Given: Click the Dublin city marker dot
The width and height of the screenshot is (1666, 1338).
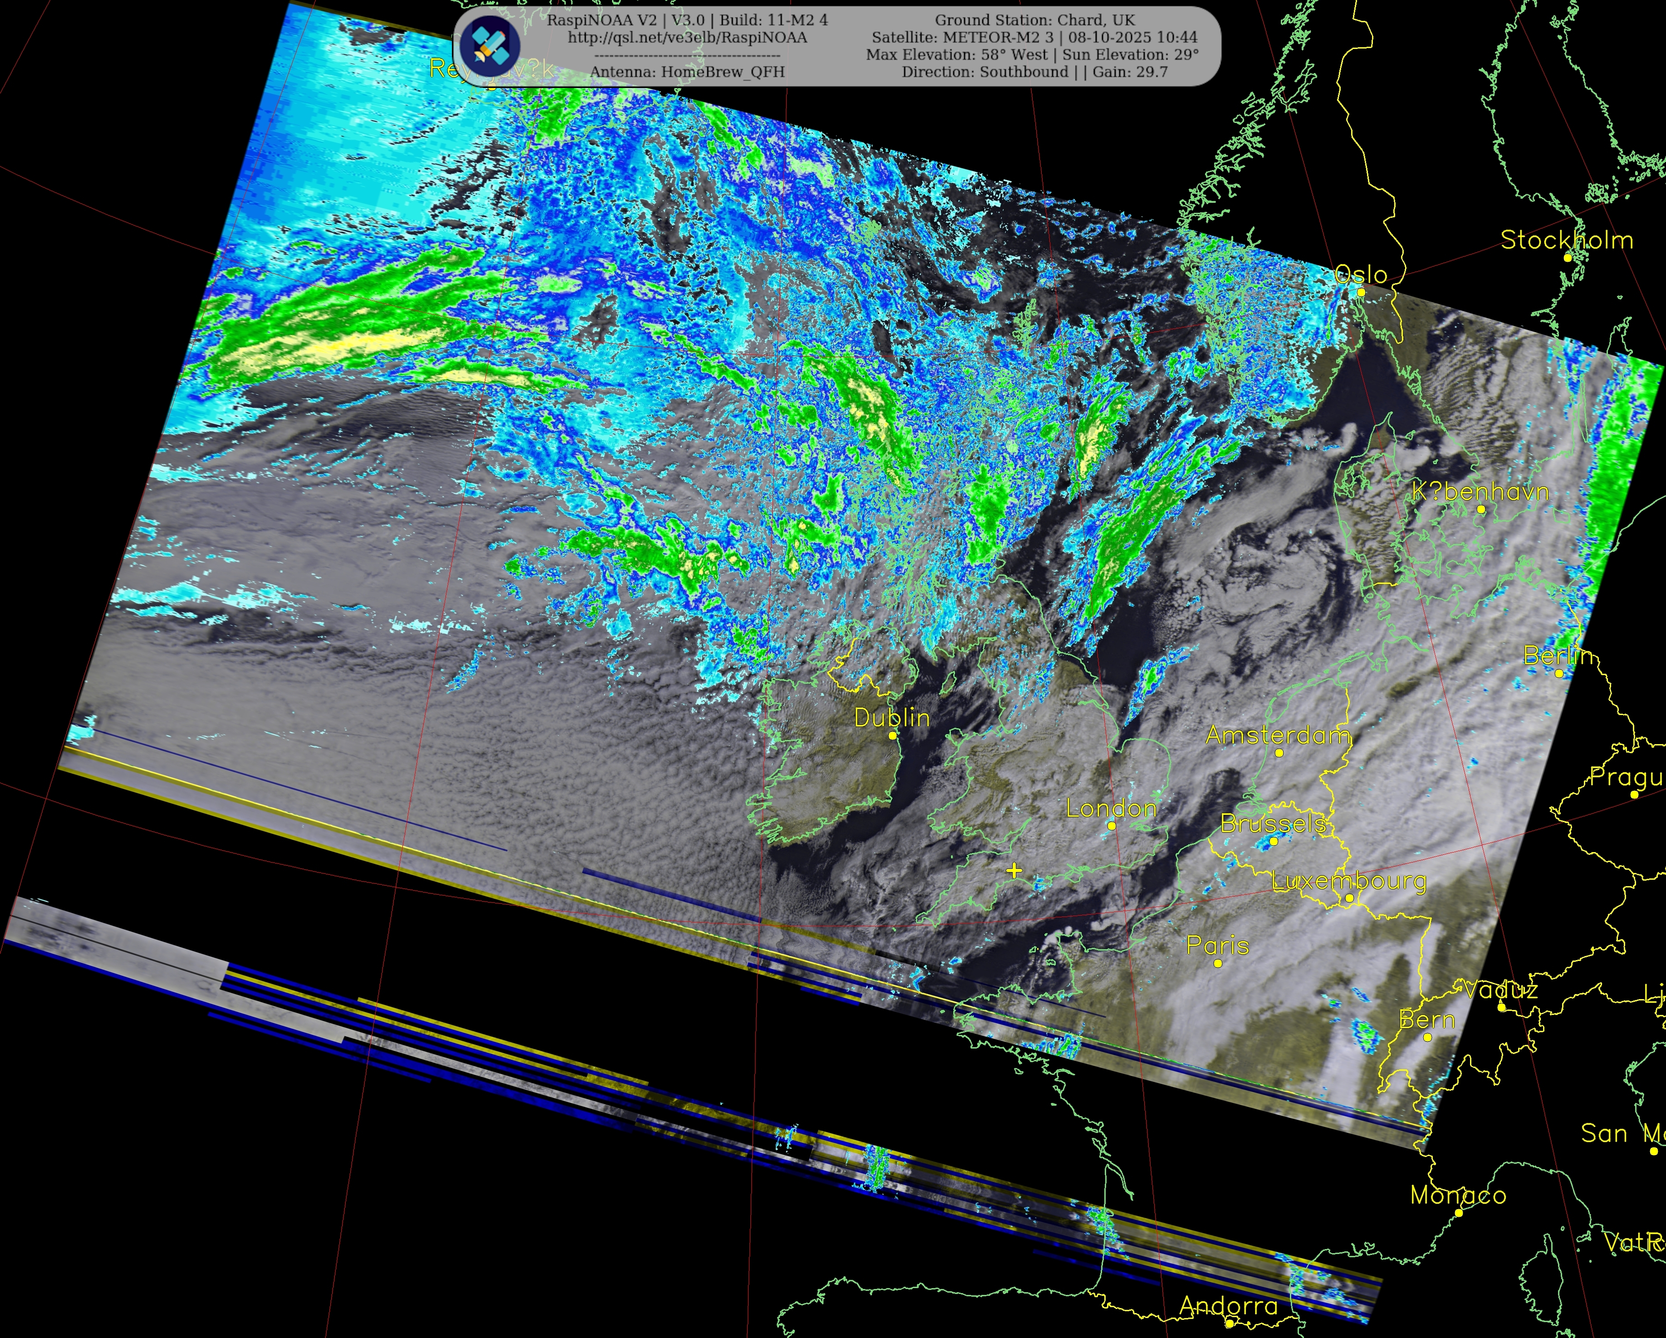Looking at the screenshot, I should coord(892,735).
